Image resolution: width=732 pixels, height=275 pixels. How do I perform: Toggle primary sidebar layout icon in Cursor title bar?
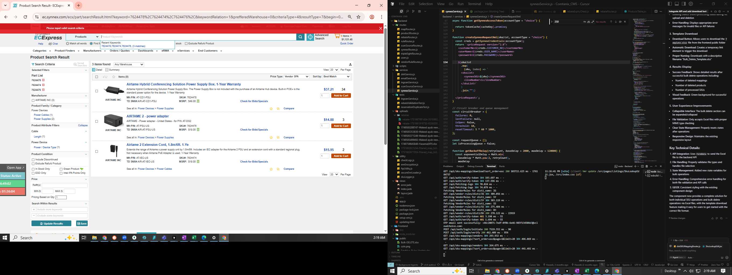[x=670, y=4]
